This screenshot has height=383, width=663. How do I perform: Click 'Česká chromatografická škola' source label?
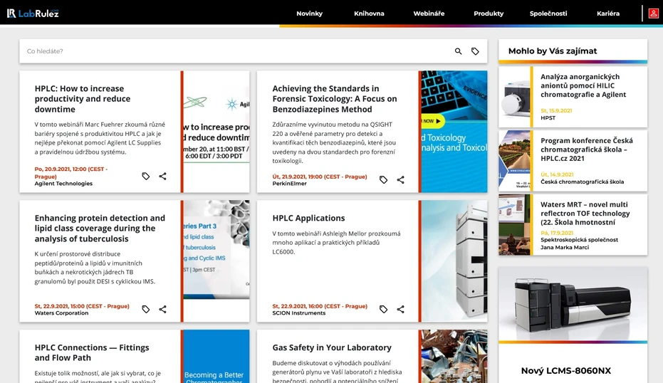tap(583, 182)
